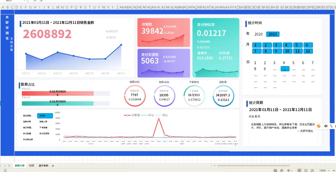Add a new worksheet with the plus icon
Viewport: 336px width, 172px height.
tap(53, 166)
